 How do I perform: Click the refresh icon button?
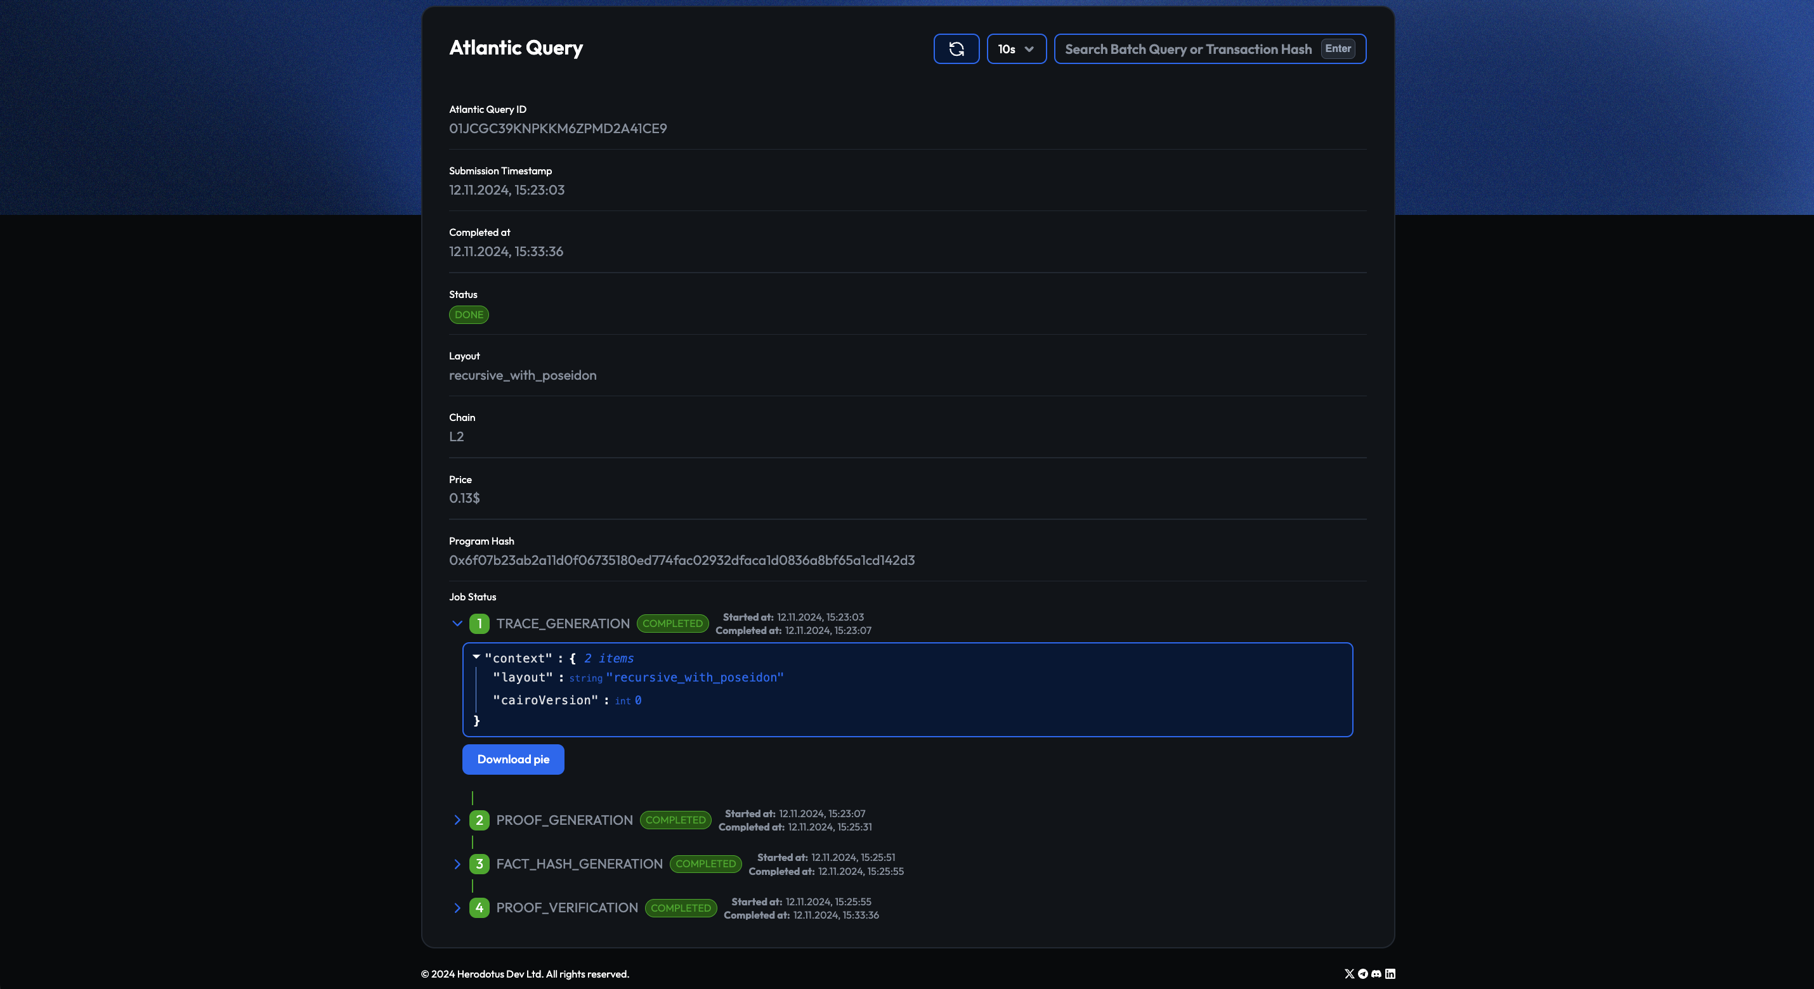(x=956, y=49)
